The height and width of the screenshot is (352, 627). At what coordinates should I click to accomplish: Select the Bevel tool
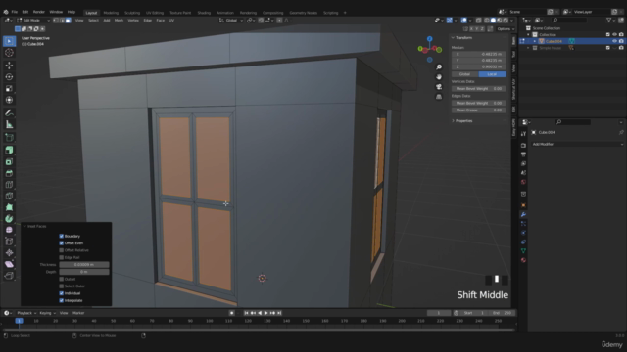pos(9,173)
